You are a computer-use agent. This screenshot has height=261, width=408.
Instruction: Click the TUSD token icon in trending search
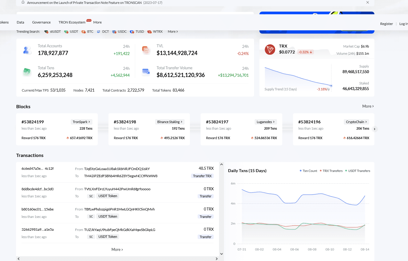[132, 32]
